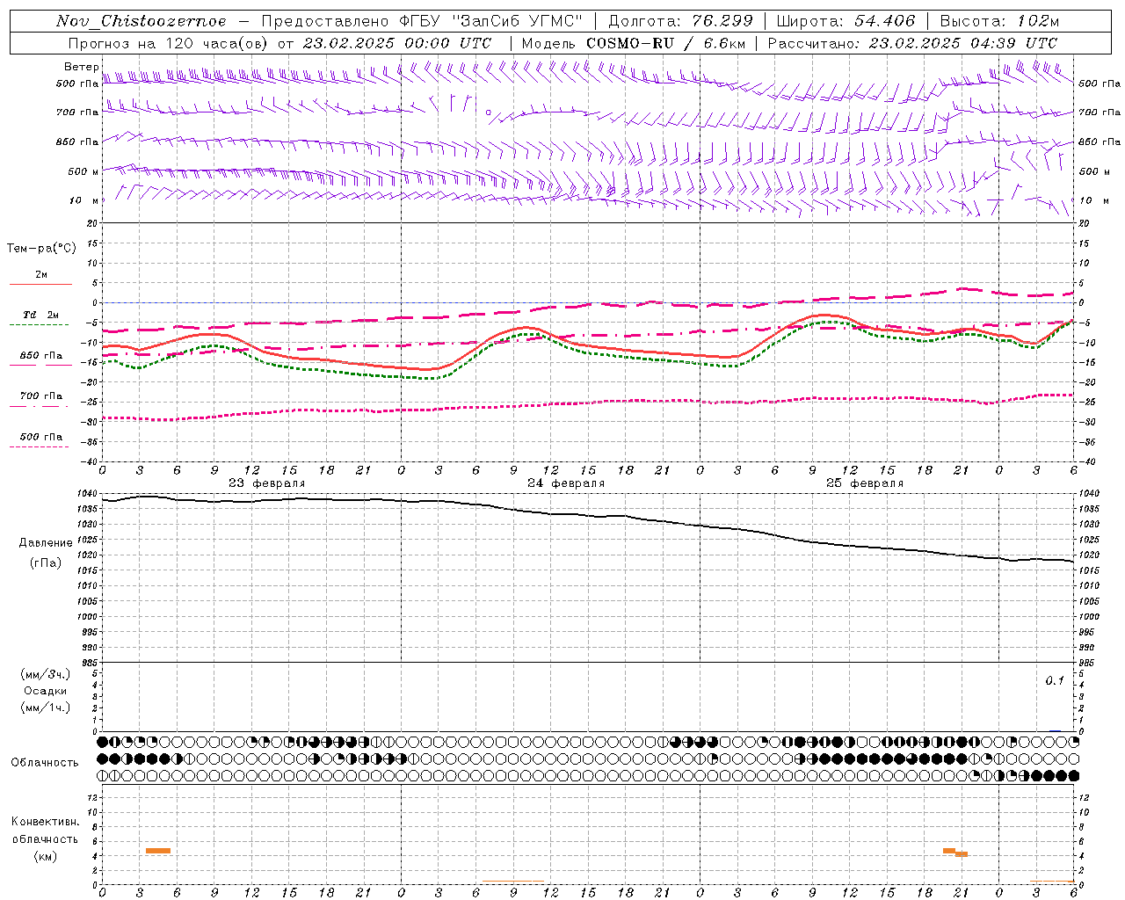Click the dash-dot line swatch under "700 гПа" temperature legend

(x=39, y=406)
